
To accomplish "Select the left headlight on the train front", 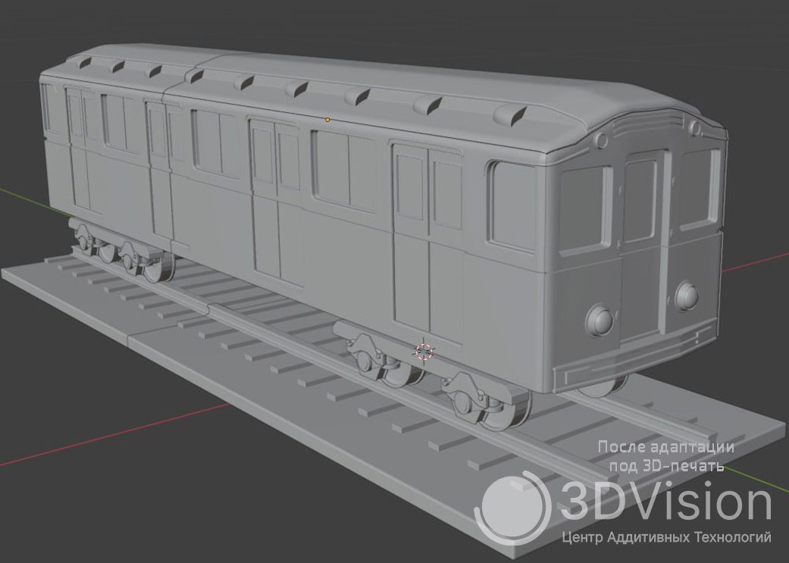I will (601, 319).
